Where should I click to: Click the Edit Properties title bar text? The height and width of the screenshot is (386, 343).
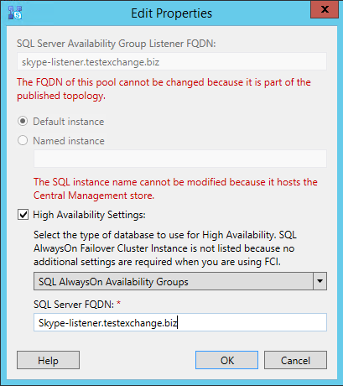coord(172,13)
